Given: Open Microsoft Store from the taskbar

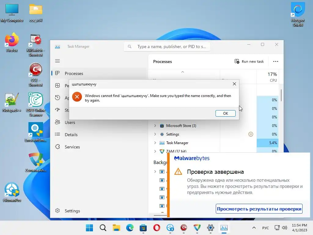Looking at the screenshot, I should (143, 228).
